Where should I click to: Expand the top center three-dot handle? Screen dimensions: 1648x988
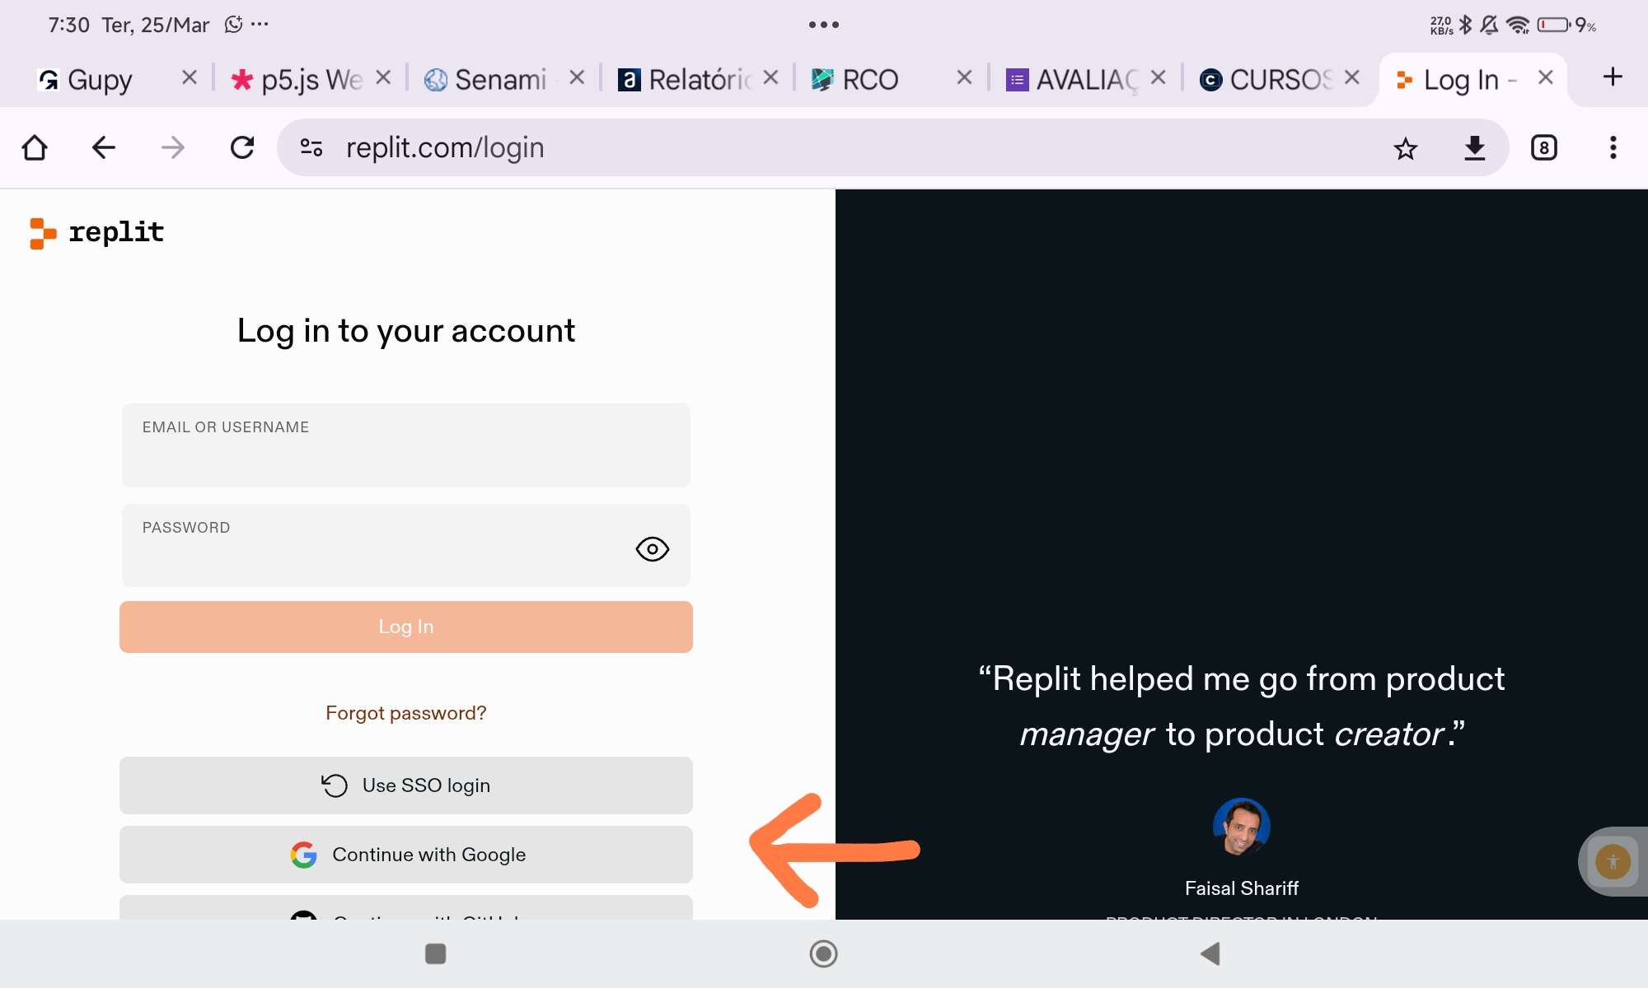tap(823, 25)
